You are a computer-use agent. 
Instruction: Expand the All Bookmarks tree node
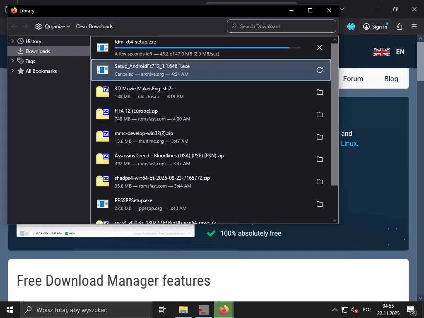pos(13,71)
